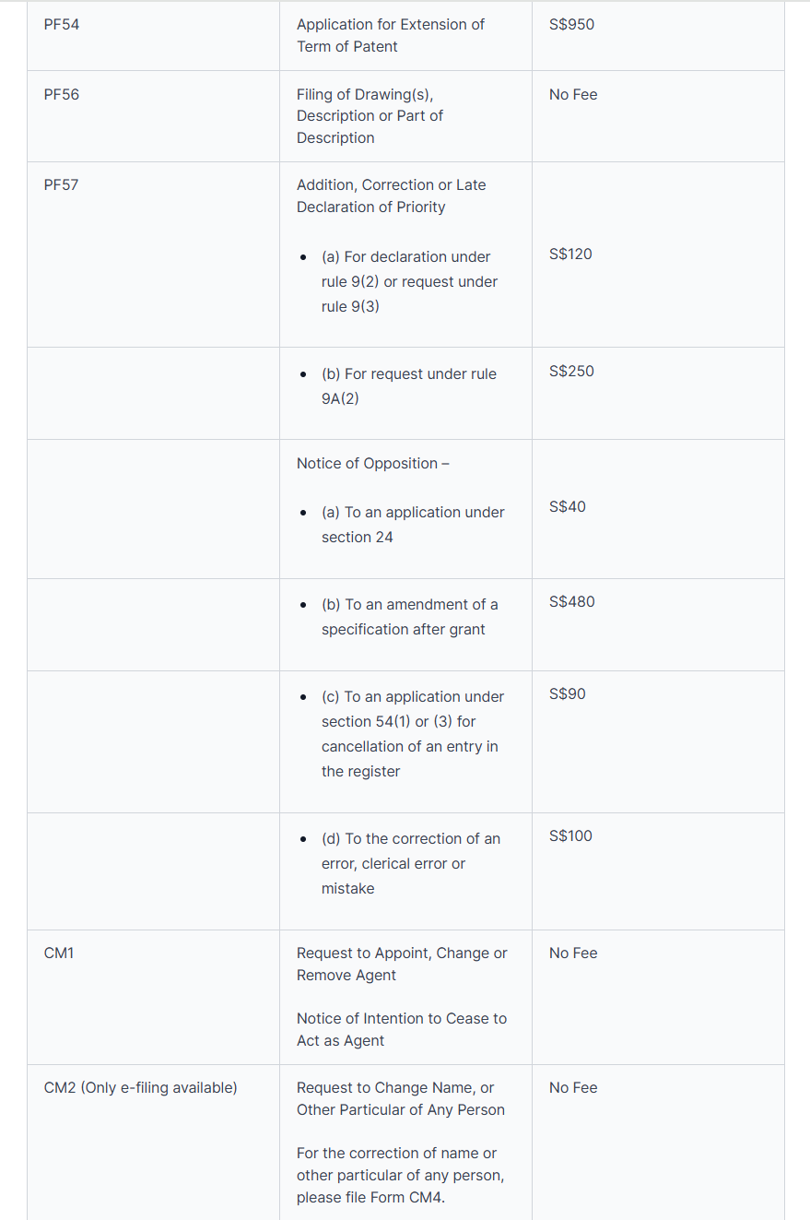Select the section 54(1) cancellation bullet

pos(412,733)
